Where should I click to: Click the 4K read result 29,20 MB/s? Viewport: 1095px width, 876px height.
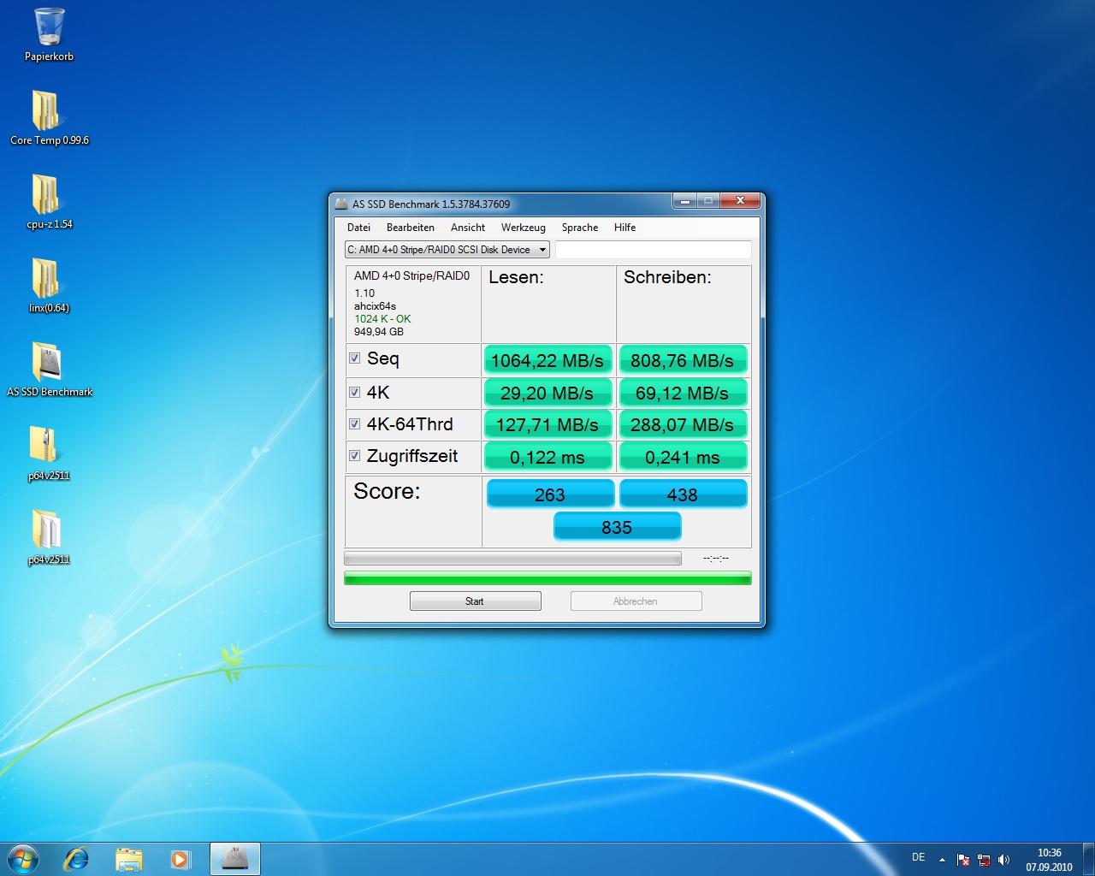point(547,393)
